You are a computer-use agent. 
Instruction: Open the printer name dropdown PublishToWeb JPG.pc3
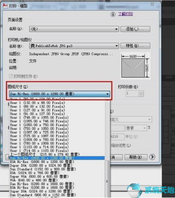(x=74, y=46)
